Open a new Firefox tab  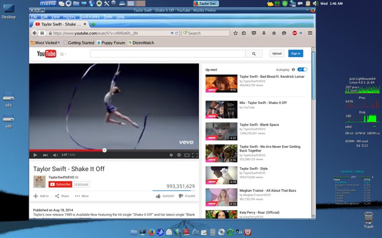coord(93,24)
